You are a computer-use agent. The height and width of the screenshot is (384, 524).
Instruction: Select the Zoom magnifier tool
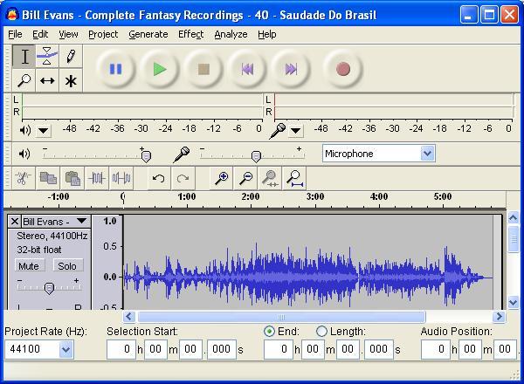tap(24, 80)
